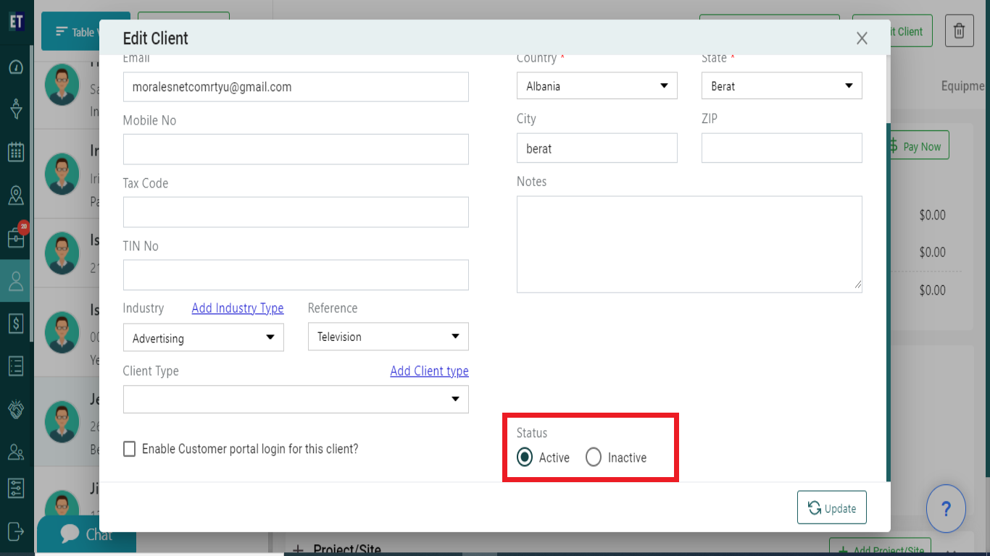The width and height of the screenshot is (990, 556).
Task: Open the State dropdown showing Berat
Action: [x=782, y=85]
